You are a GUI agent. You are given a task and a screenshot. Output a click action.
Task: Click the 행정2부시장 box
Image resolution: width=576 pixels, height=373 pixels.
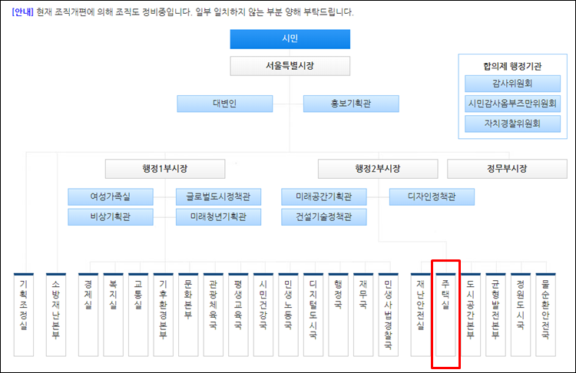click(378, 169)
